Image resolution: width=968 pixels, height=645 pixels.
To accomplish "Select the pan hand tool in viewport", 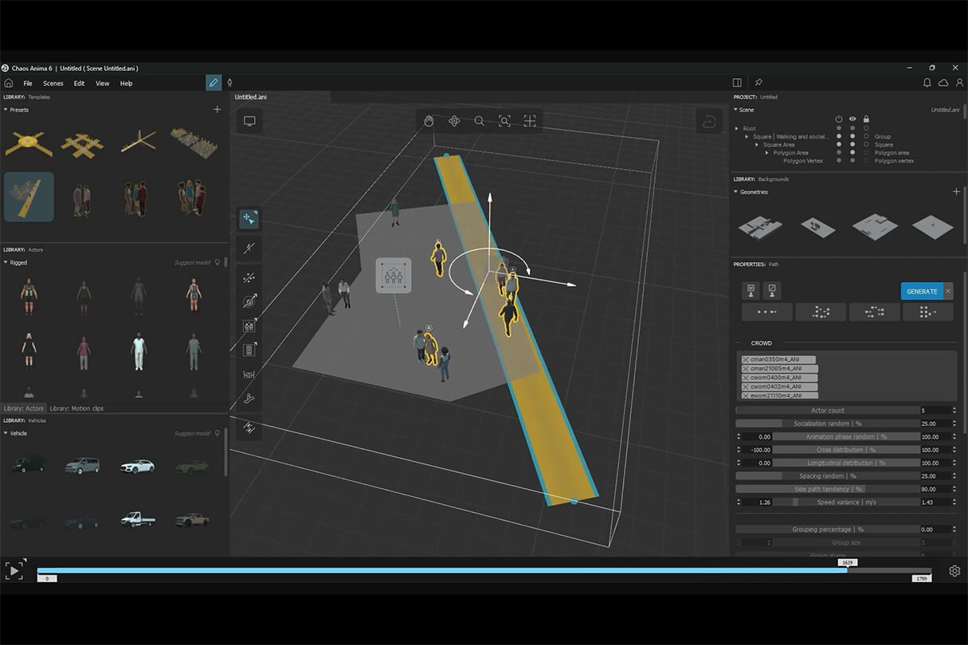I will pos(429,121).
